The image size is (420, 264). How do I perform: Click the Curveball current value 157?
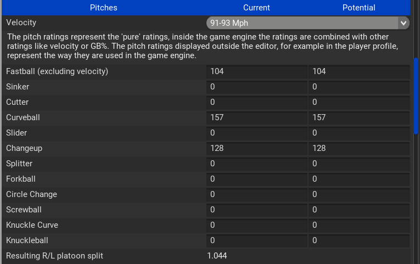[257, 117]
